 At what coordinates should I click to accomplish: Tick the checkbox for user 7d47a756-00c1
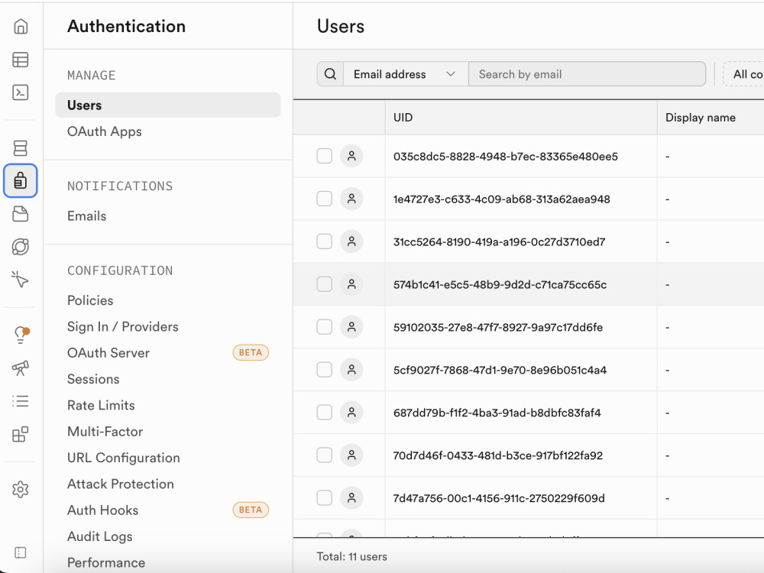click(x=325, y=497)
